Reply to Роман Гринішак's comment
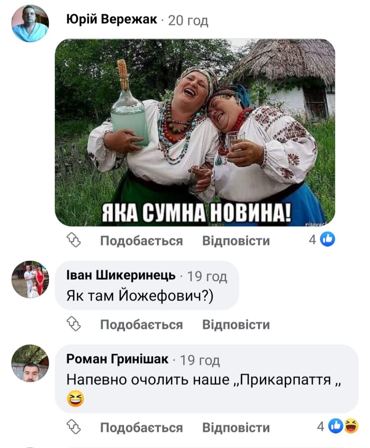This screenshot has height=448, width=370. point(236,427)
